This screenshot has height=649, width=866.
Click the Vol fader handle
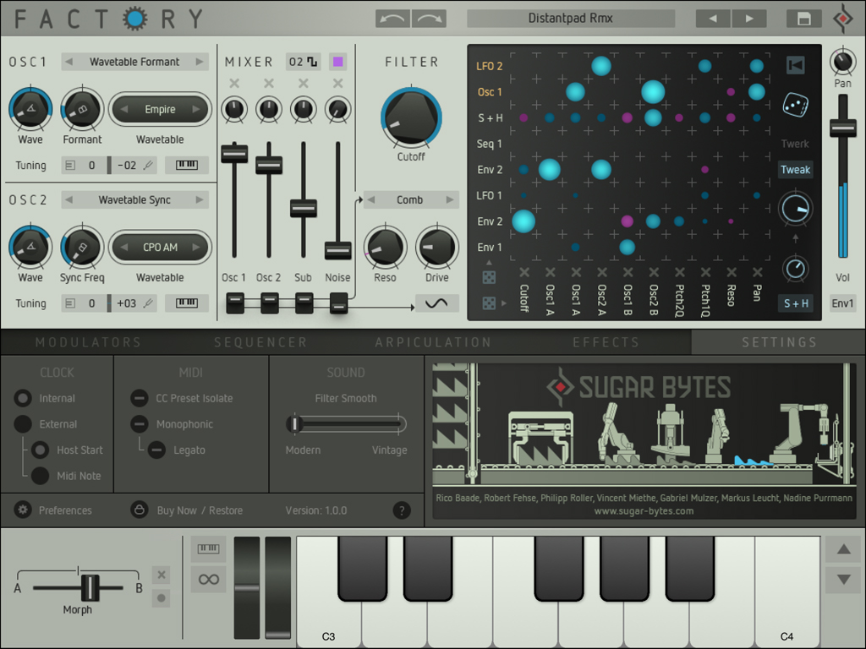[843, 128]
